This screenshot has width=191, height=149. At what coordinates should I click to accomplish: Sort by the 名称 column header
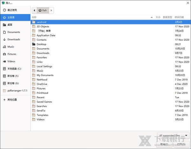pyautogui.click(x=34, y=17)
